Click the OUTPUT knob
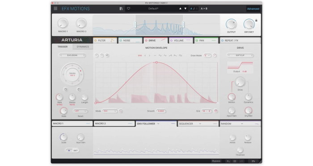The height and width of the screenshot is (166, 313). [231, 24]
